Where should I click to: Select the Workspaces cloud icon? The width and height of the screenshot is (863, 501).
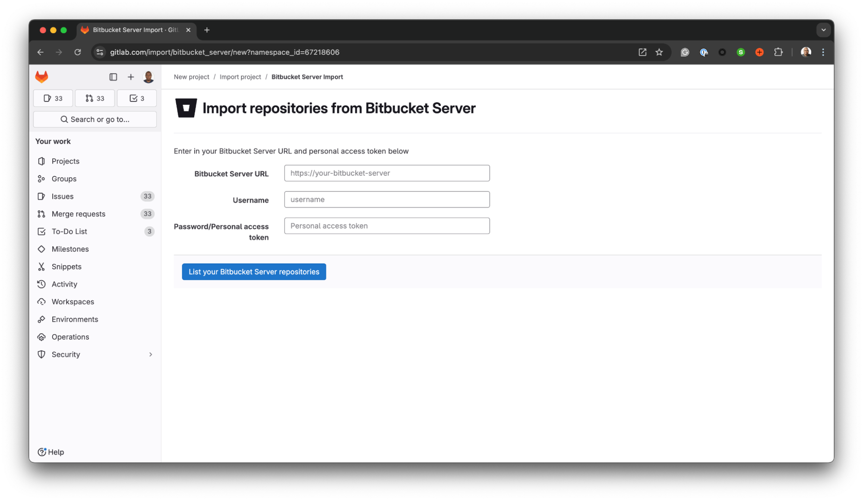(41, 302)
